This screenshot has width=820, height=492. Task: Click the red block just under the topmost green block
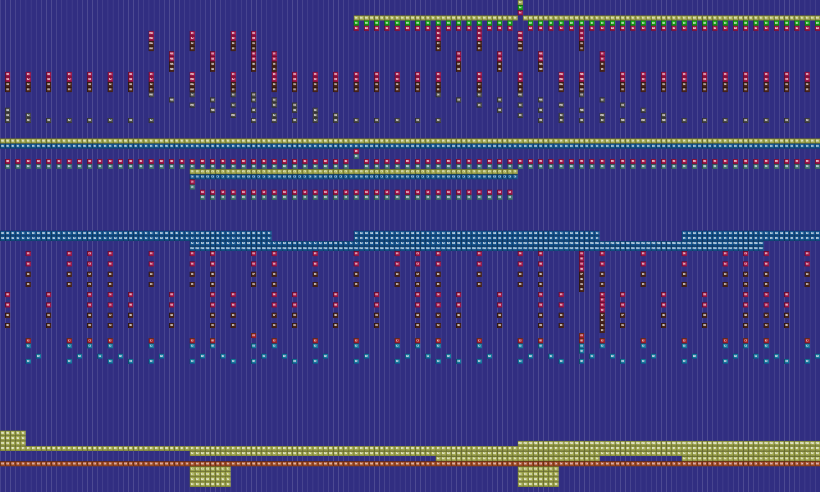(520, 13)
